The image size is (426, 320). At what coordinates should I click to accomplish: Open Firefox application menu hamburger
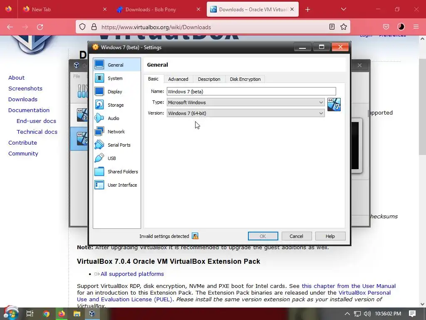pos(416,27)
